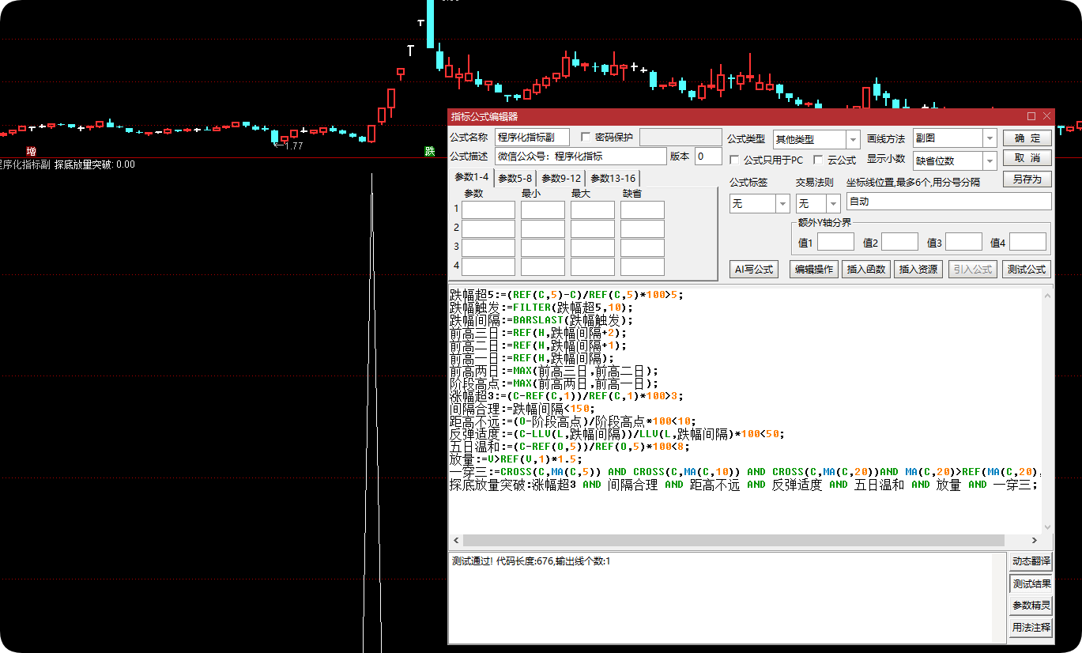
Task: Tick the 公式只用于PC checkbox
Action: coord(734,160)
